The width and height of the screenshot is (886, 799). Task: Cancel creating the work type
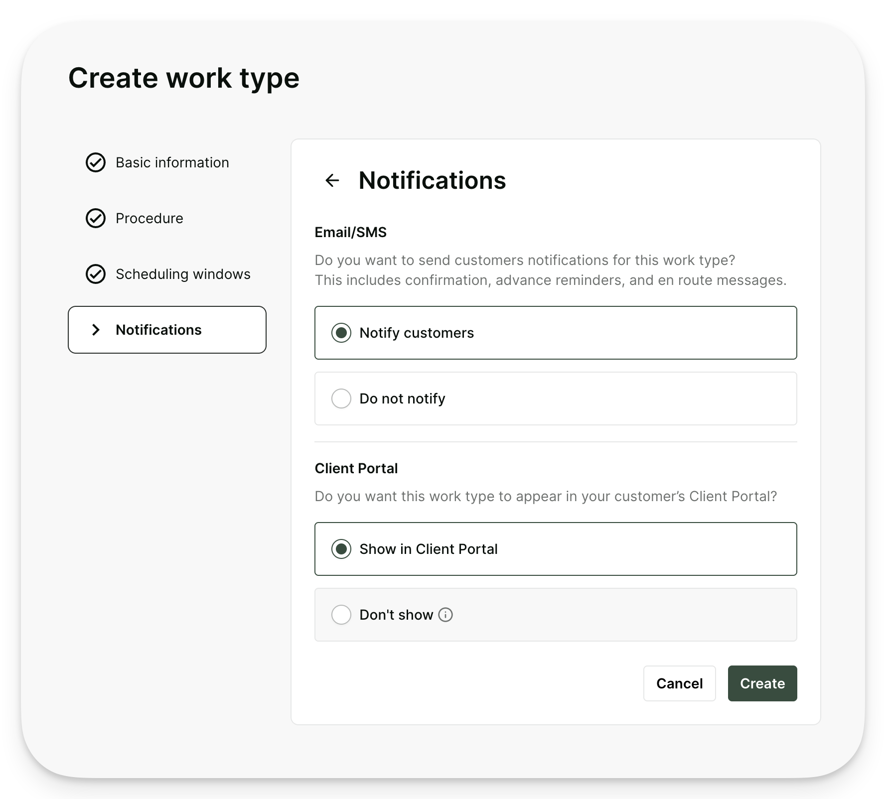tap(679, 683)
